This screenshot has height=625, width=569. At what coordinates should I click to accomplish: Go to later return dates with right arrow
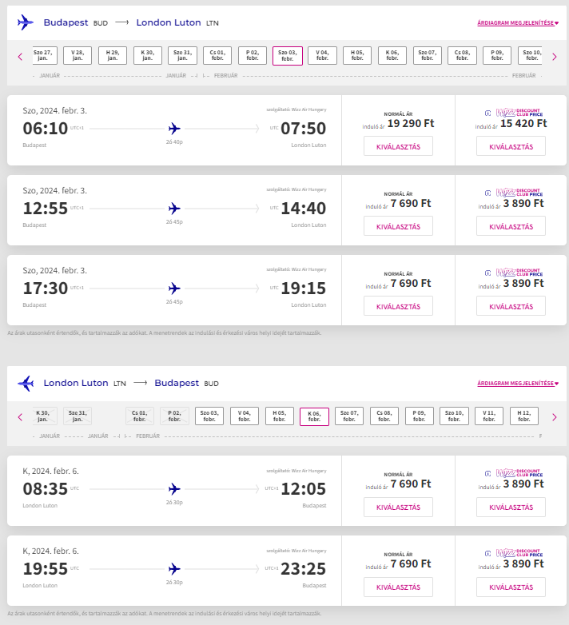pos(555,417)
